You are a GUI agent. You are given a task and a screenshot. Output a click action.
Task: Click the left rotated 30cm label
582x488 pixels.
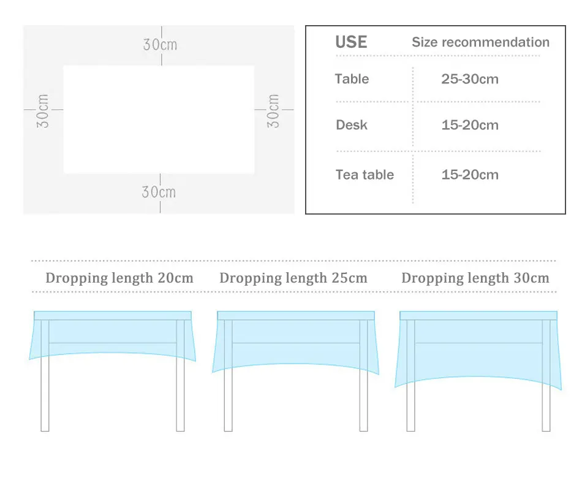(x=43, y=111)
